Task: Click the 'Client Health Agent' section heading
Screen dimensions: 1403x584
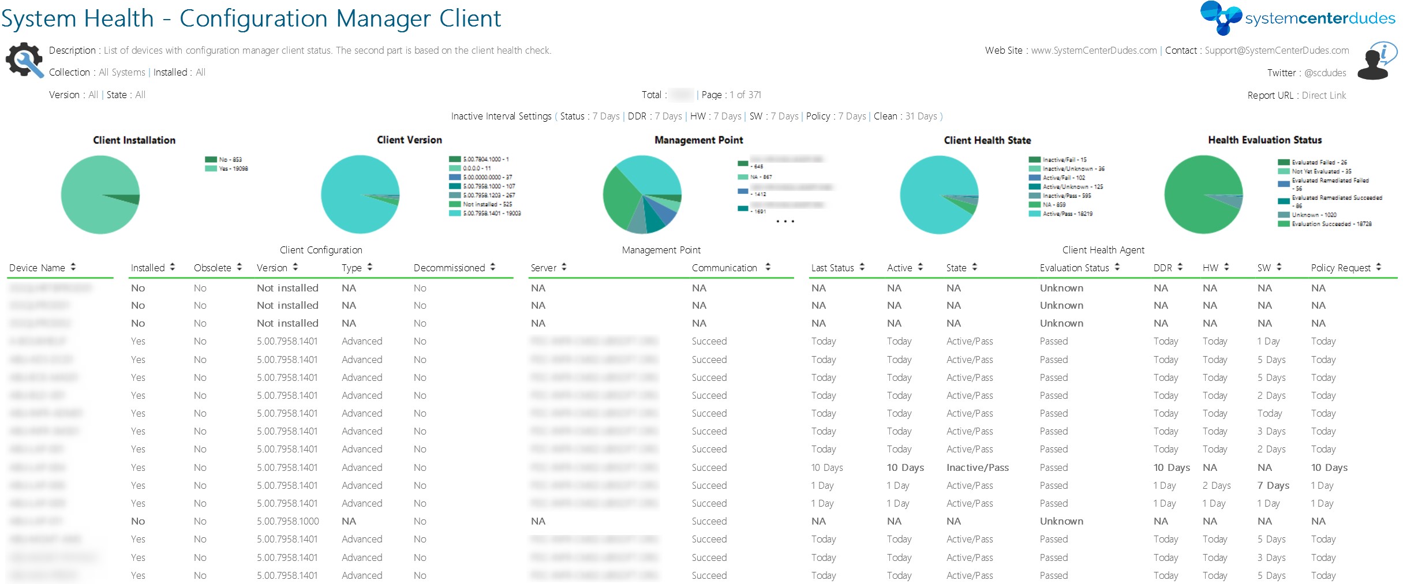Action: 1103,250
